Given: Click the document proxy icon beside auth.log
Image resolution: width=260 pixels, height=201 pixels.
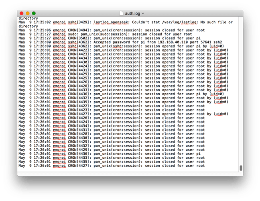Looking at the screenshot, I should pos(122,13).
